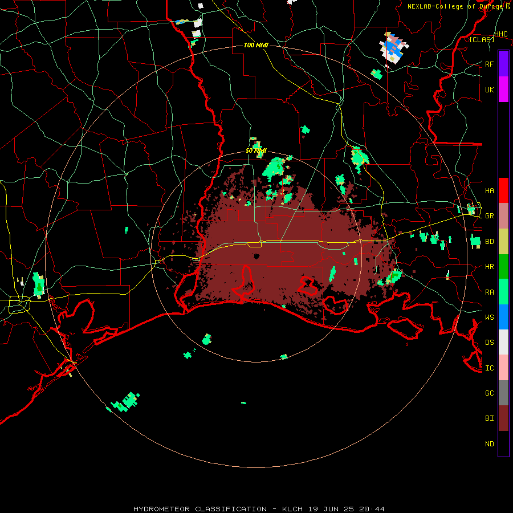Image resolution: width=513 pixels, height=513 pixels.
Task: Click the HYDROMETEOR CLASSIFICATION title text
Action: point(200,509)
